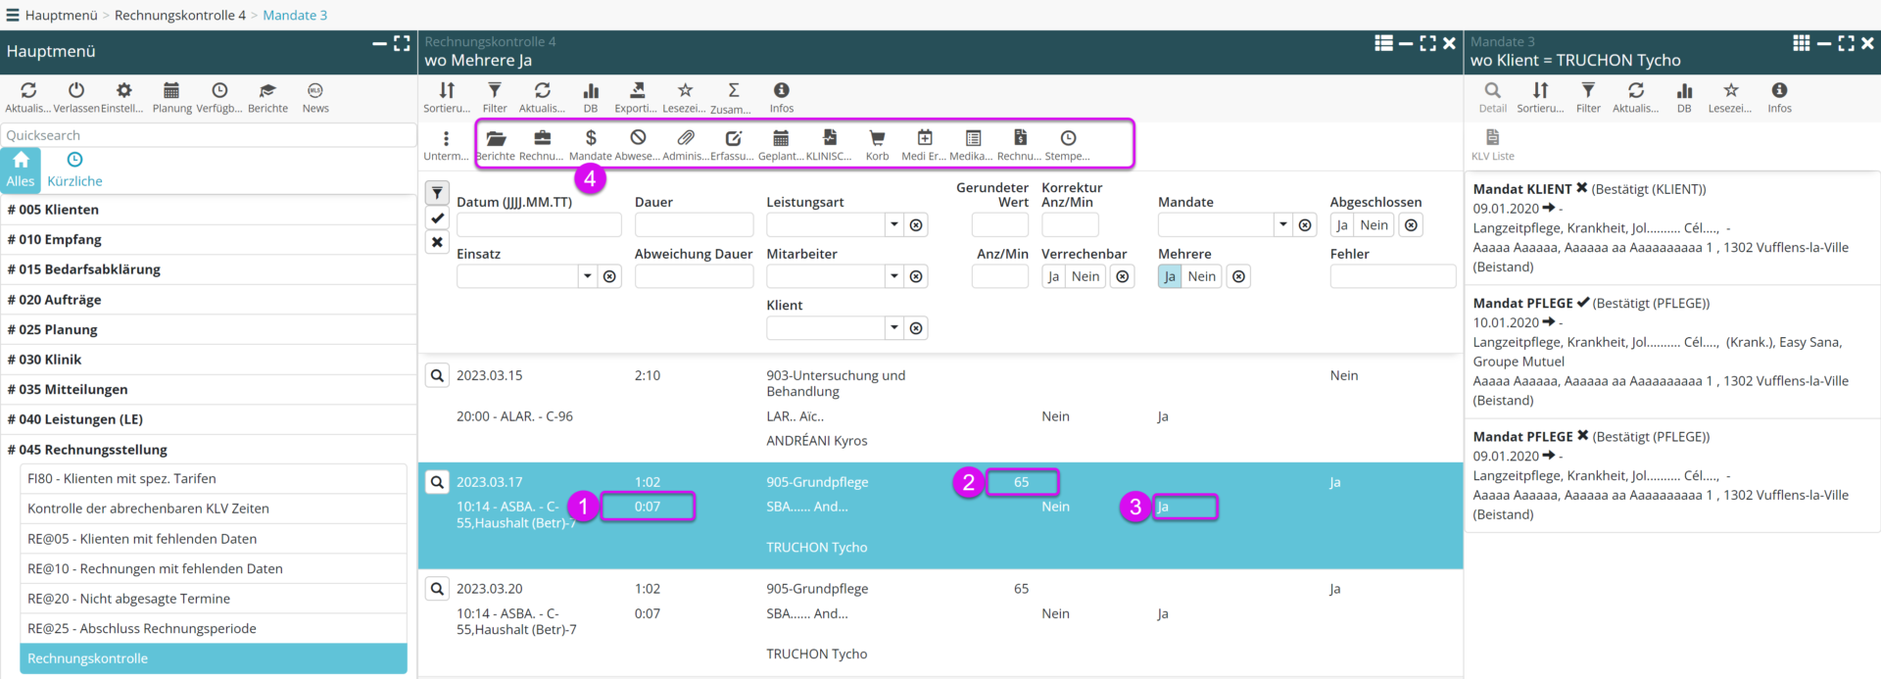
Task: Toggle Verrechenbar filter to Ja
Action: pos(1053,277)
